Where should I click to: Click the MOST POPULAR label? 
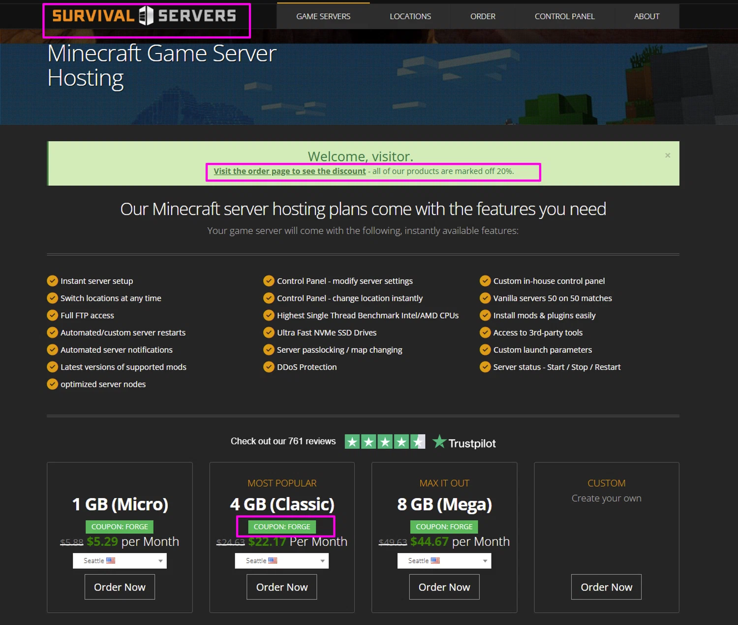[282, 483]
